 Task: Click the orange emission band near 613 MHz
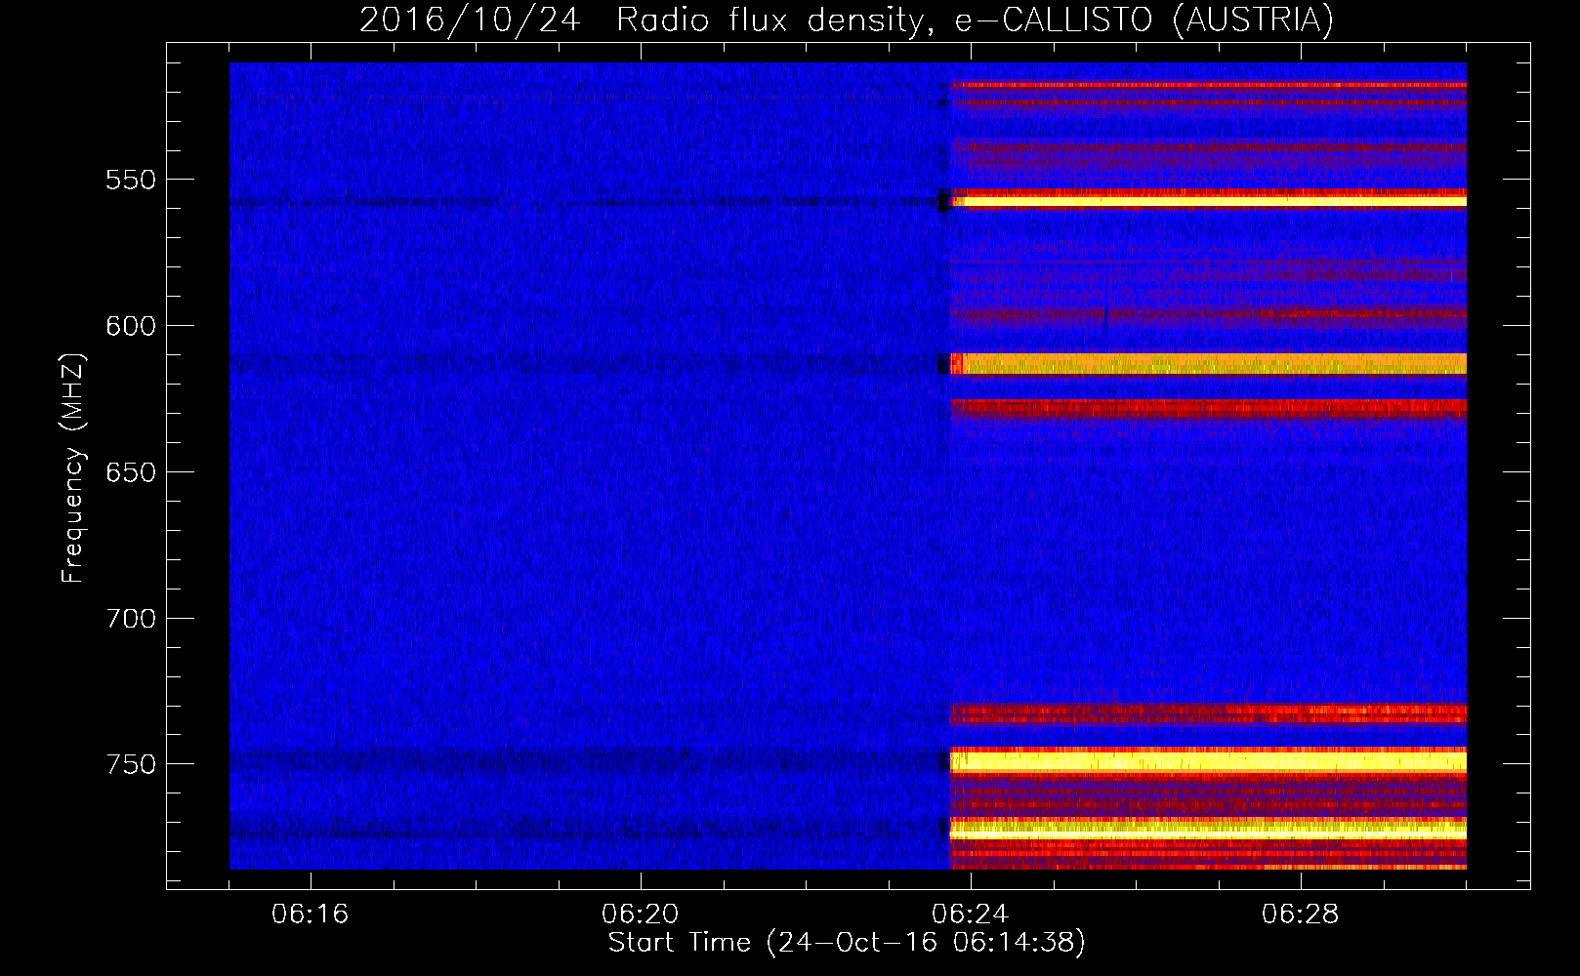point(1209,364)
